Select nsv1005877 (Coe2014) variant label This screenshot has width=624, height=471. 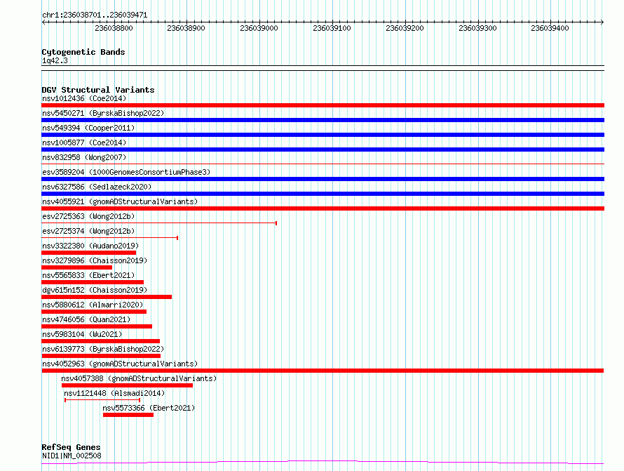pos(84,142)
